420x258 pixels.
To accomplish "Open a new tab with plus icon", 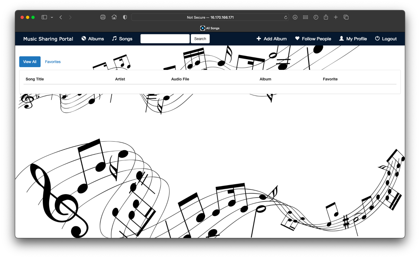I will click(x=336, y=17).
